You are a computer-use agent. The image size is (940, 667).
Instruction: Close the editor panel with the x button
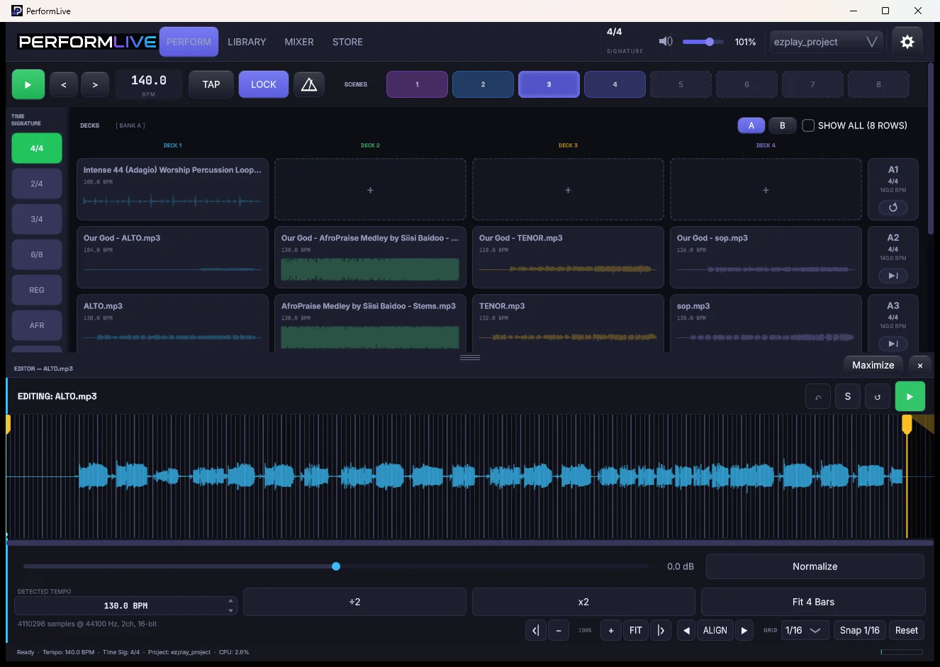tap(920, 366)
